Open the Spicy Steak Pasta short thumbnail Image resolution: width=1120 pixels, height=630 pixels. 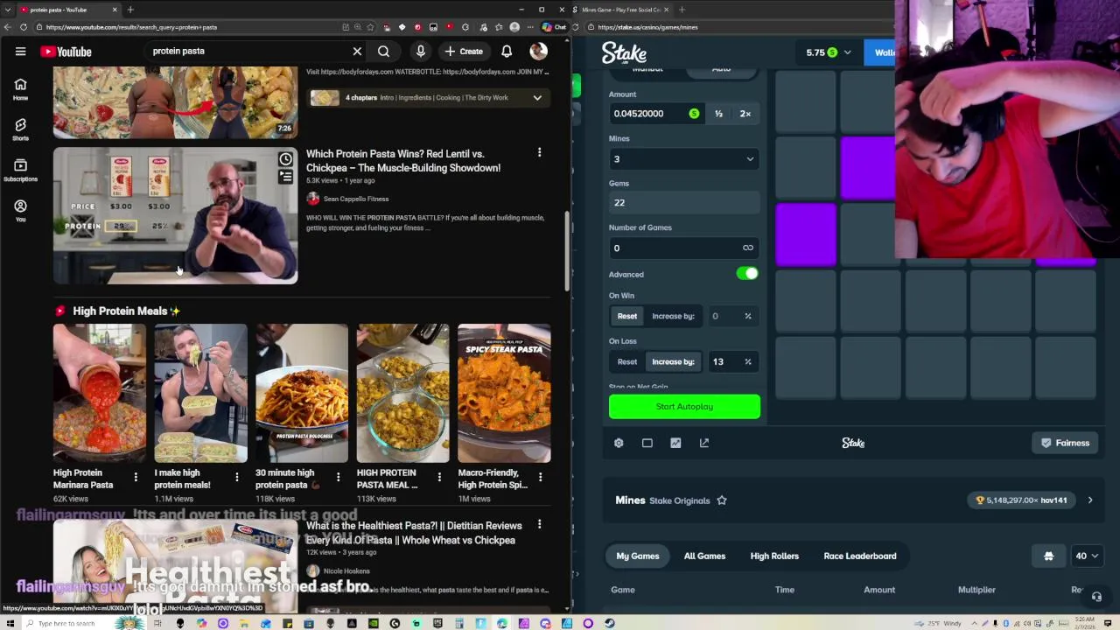pos(504,393)
